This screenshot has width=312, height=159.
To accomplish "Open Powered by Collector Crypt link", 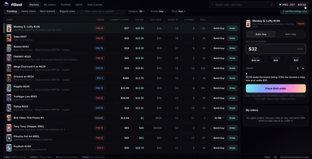I will 295,157.
